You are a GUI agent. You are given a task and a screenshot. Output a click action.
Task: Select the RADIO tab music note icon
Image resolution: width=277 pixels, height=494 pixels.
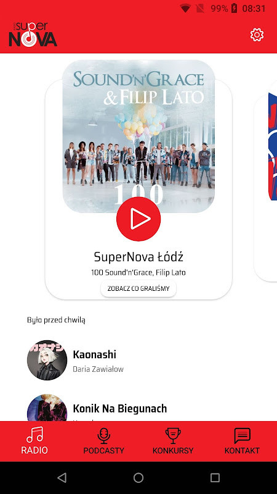(x=34, y=435)
